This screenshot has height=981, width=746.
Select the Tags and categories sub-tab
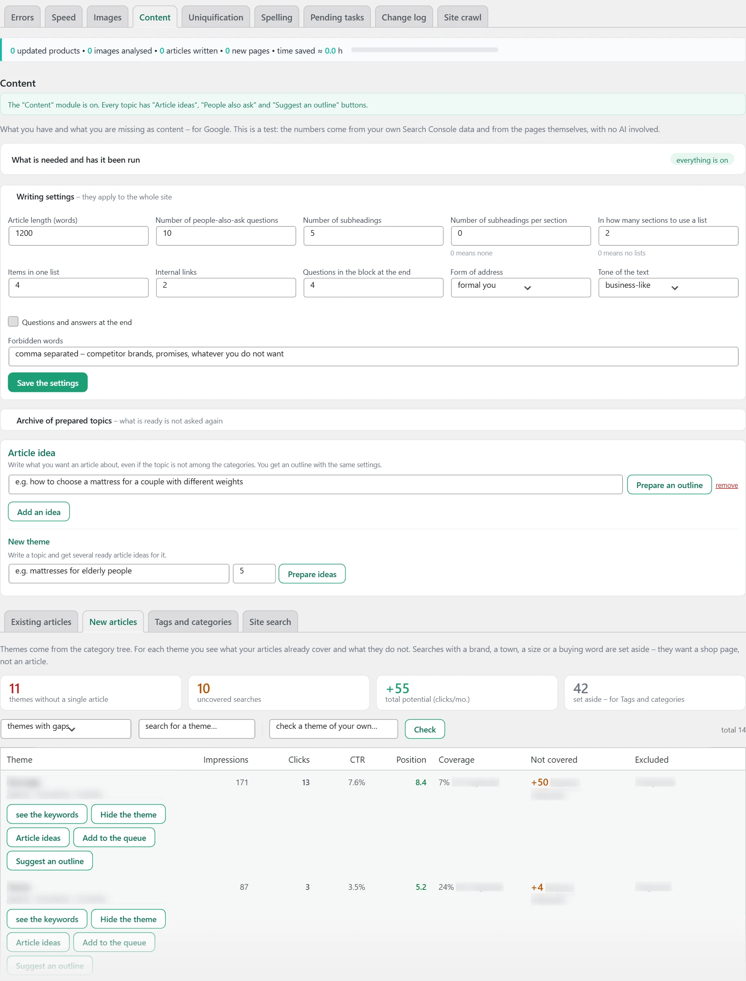193,621
